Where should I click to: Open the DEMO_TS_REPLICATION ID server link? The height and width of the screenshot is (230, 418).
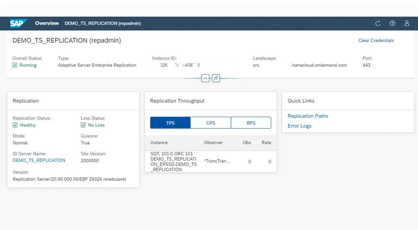pos(39,160)
